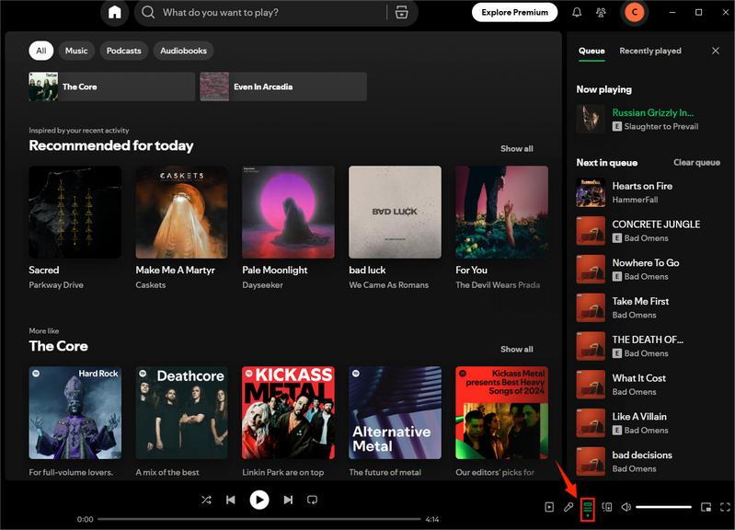This screenshot has height=530, width=735.
Task: Go to Spotify Home icon
Action: [115, 13]
